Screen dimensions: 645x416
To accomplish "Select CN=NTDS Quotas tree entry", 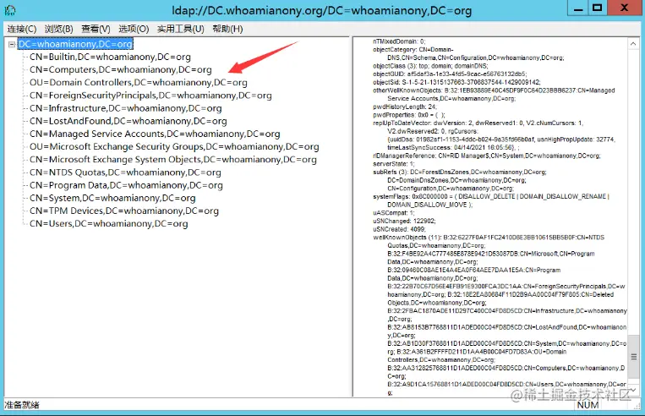I will coord(125,172).
